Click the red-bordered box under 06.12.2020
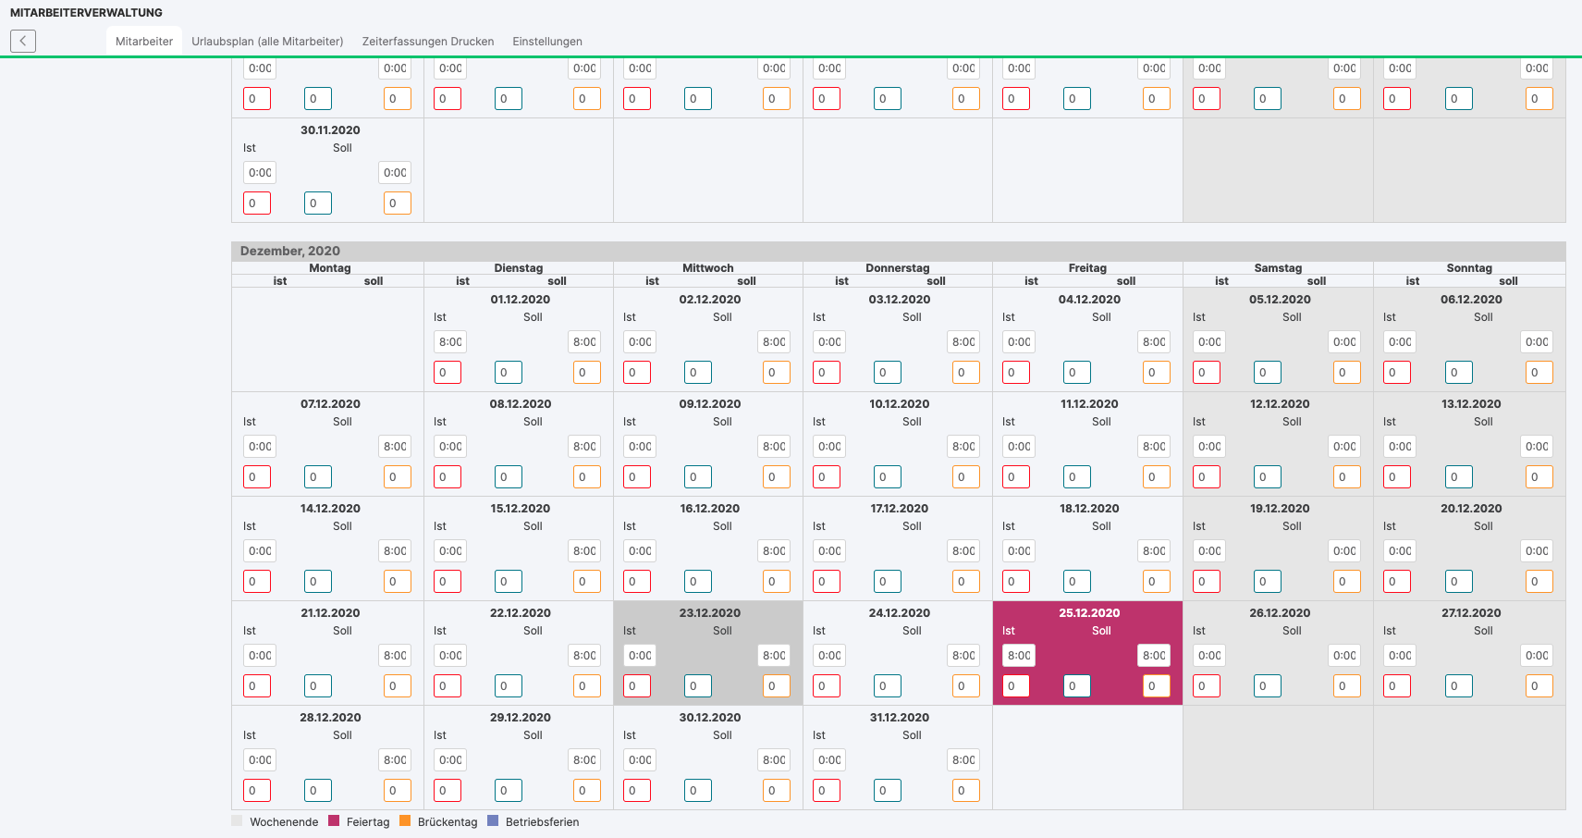The image size is (1582, 838). 1396,373
